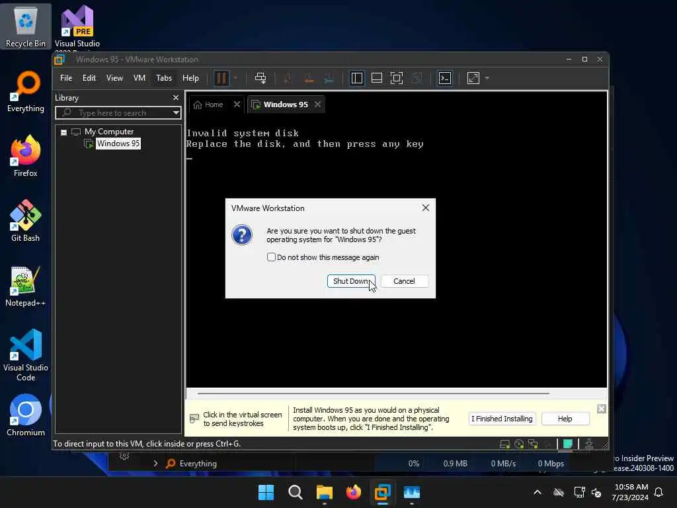The height and width of the screenshot is (508, 677).
Task: Click the stretch guest display icon
Action: tap(473, 78)
